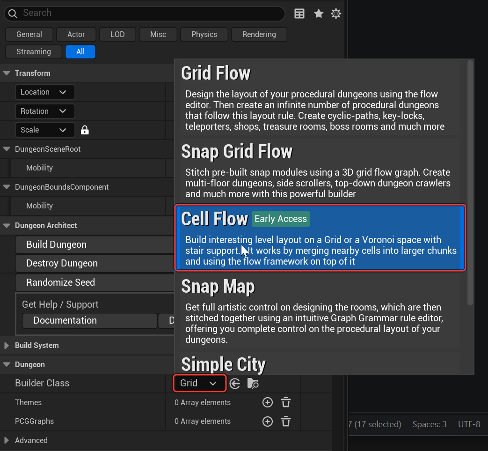
Task: Collapse the Dungeon Architect section
Action: pos(7,226)
